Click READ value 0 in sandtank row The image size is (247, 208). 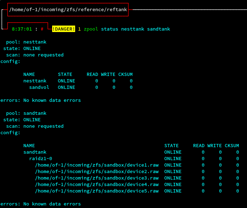pos(203,152)
